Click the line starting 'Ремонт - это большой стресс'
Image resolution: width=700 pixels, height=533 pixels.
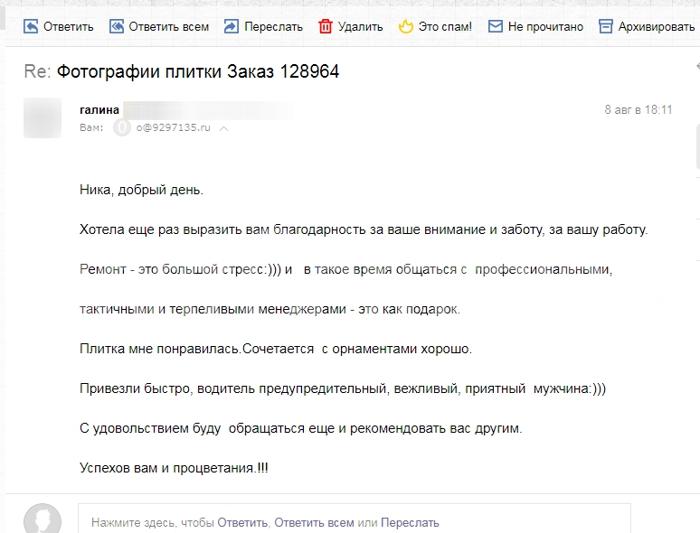pos(346,269)
